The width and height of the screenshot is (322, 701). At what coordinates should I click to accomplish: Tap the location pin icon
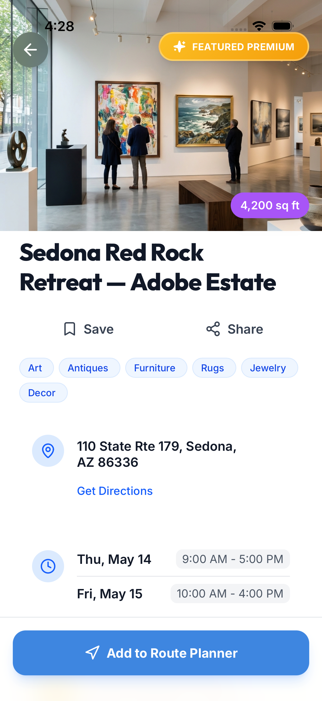pos(48,451)
